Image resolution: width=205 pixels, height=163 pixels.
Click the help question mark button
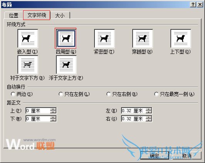point(193,5)
